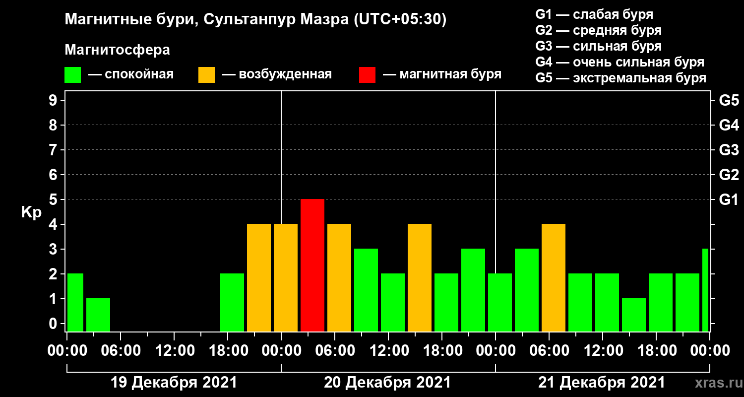Click the 'G1' label on the right axis

(729, 199)
